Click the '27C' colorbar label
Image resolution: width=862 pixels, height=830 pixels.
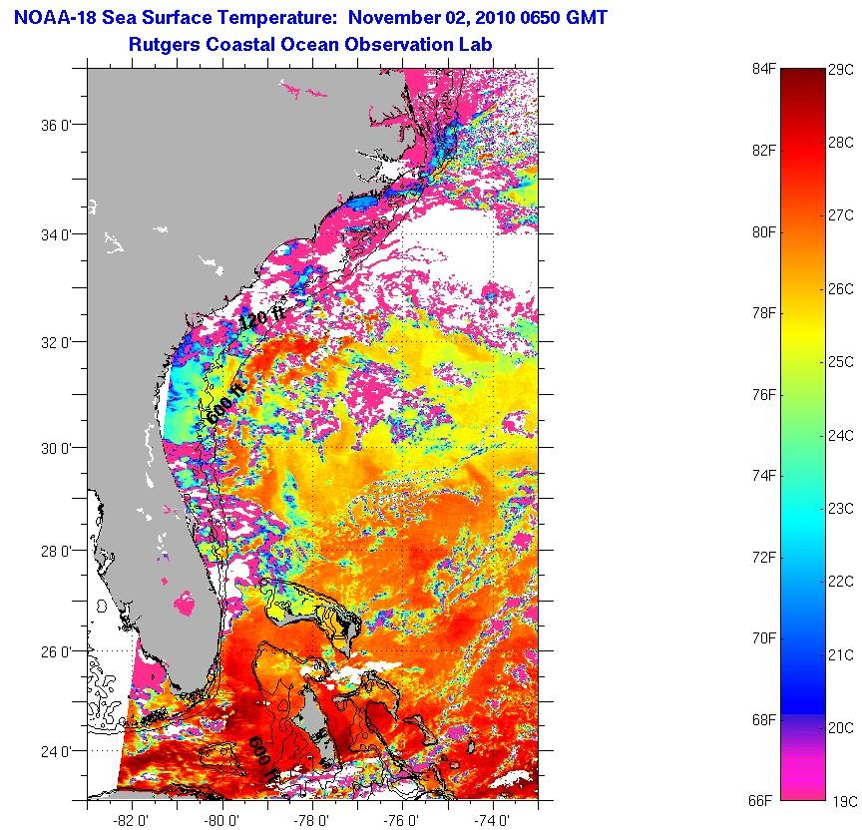841,215
